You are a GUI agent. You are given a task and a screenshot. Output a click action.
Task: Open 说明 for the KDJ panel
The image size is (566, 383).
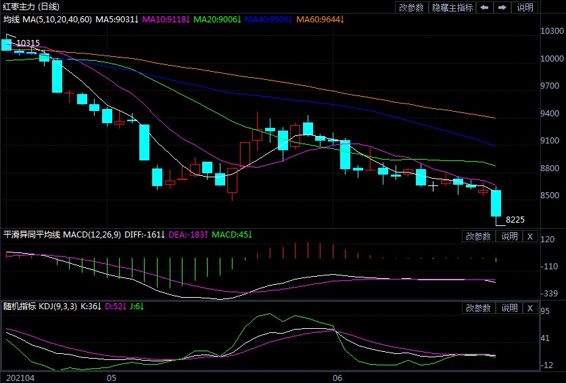click(509, 308)
